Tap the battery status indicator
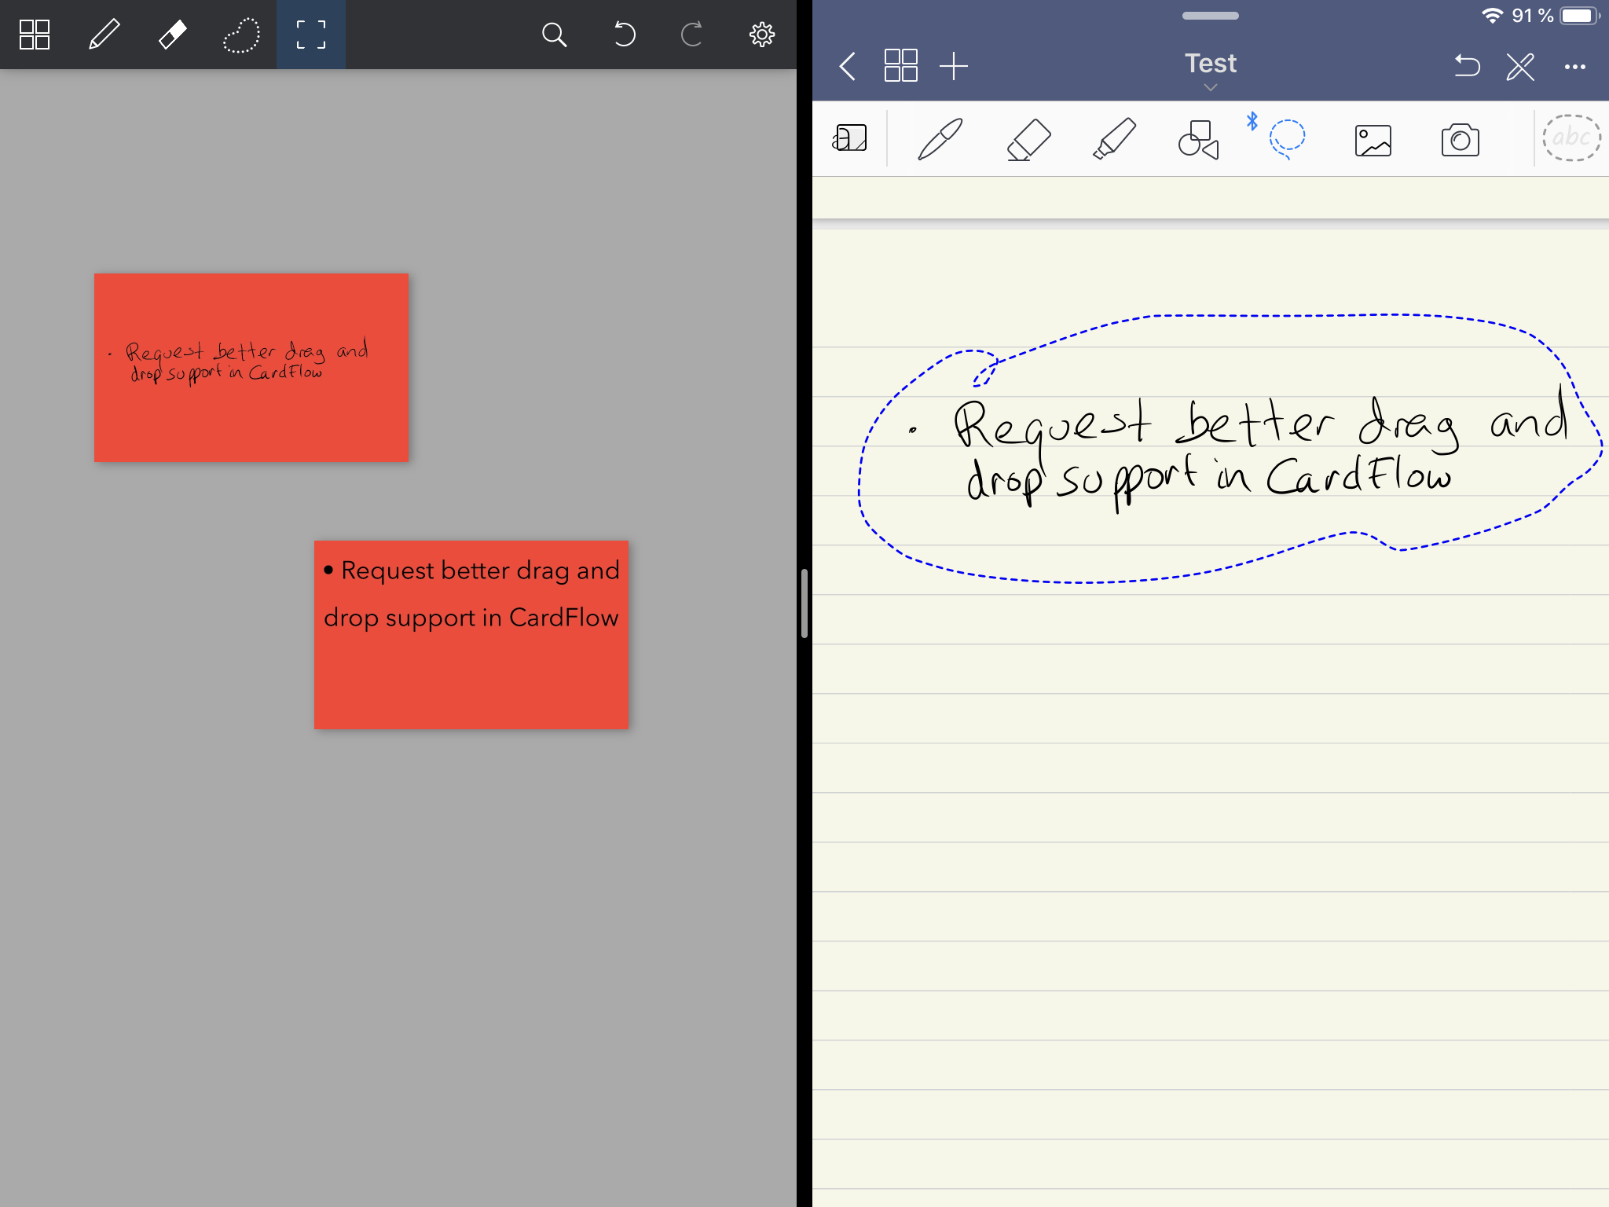Image resolution: width=1609 pixels, height=1207 pixels. [1580, 16]
